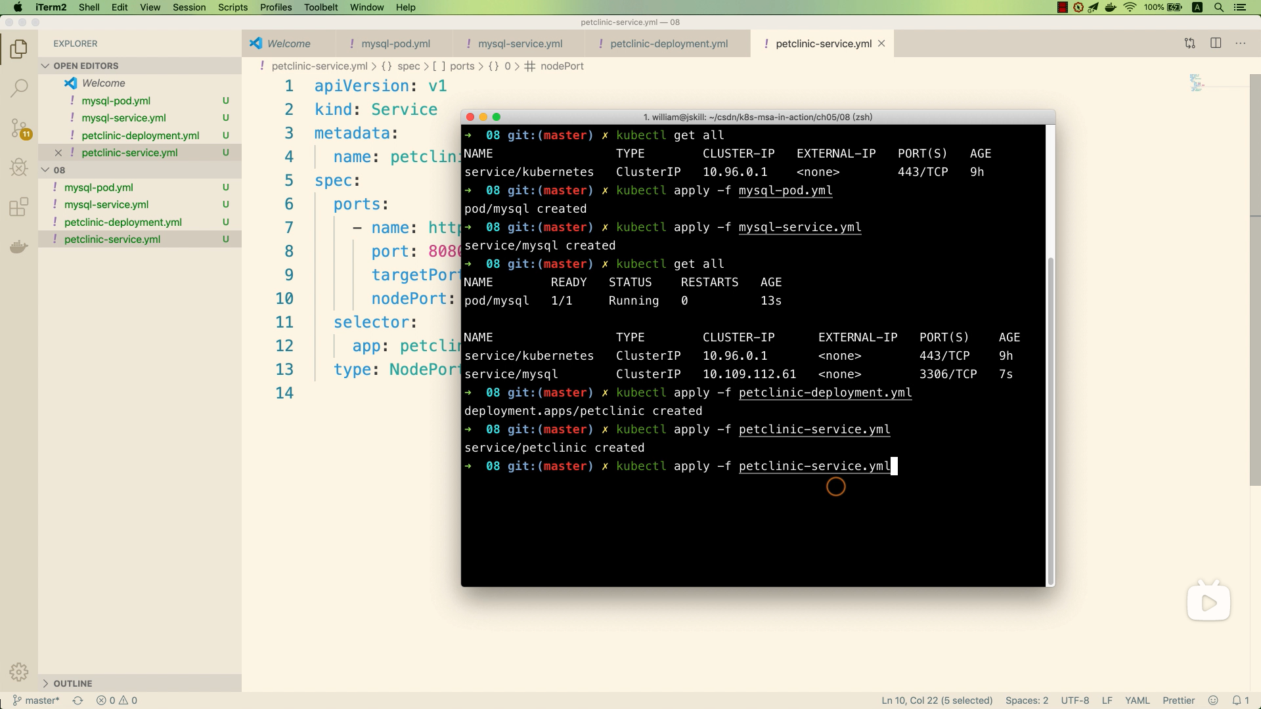This screenshot has width=1261, height=709.
Task: Click the Docker whale menu bar icon
Action: coord(1111,7)
